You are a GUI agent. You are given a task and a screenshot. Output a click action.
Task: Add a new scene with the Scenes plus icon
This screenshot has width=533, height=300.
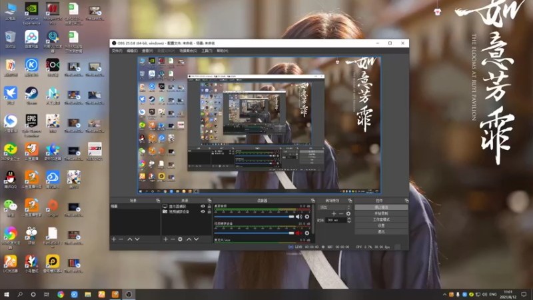pos(114,239)
